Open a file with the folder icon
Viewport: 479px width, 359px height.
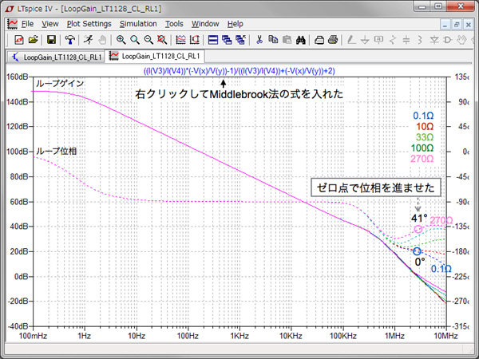coord(33,39)
